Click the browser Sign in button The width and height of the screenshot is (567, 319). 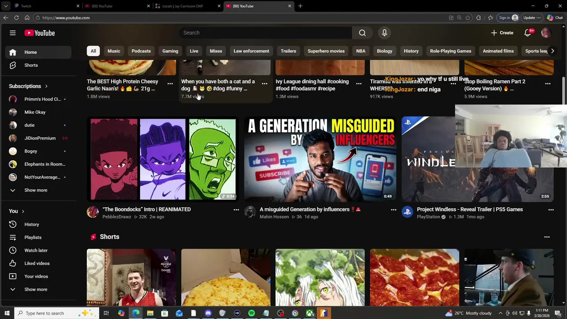508,18
